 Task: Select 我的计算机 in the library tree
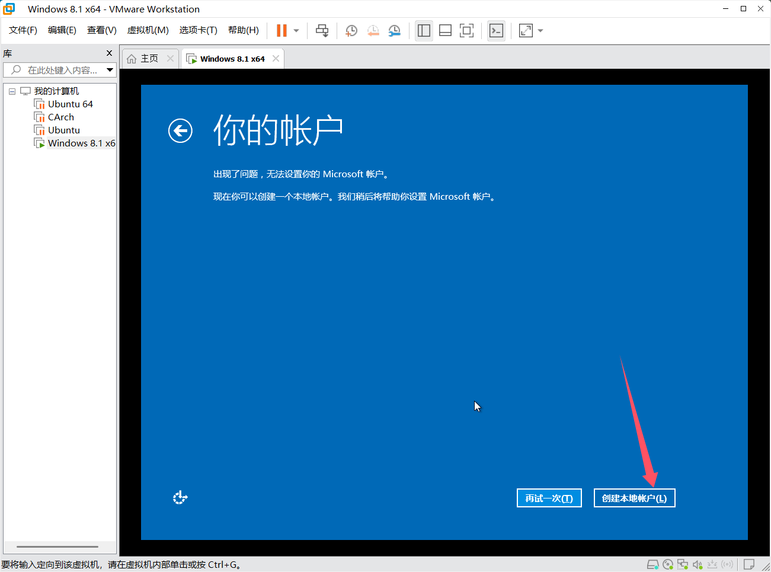[x=56, y=91]
